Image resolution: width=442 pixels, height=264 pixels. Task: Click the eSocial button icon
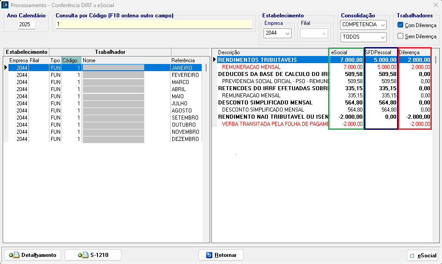[413, 256]
